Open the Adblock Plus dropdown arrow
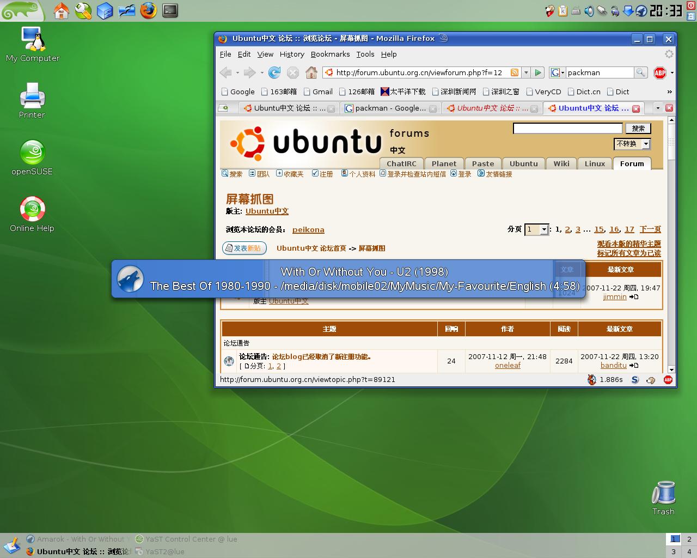The image size is (697, 558). coord(672,72)
